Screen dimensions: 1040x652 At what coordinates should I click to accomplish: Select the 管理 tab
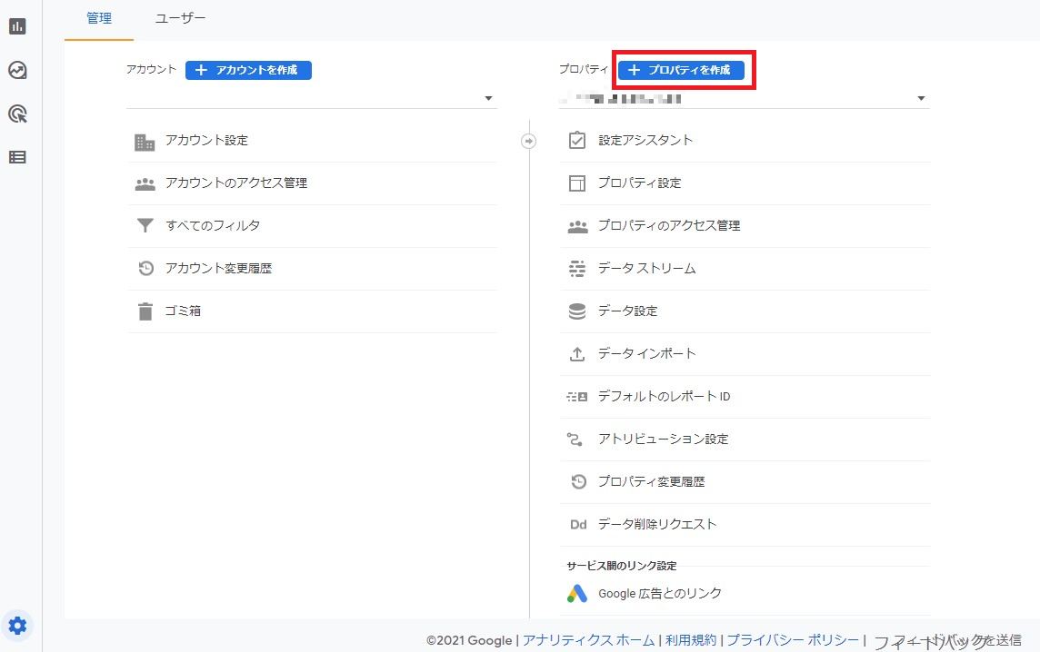click(x=98, y=17)
